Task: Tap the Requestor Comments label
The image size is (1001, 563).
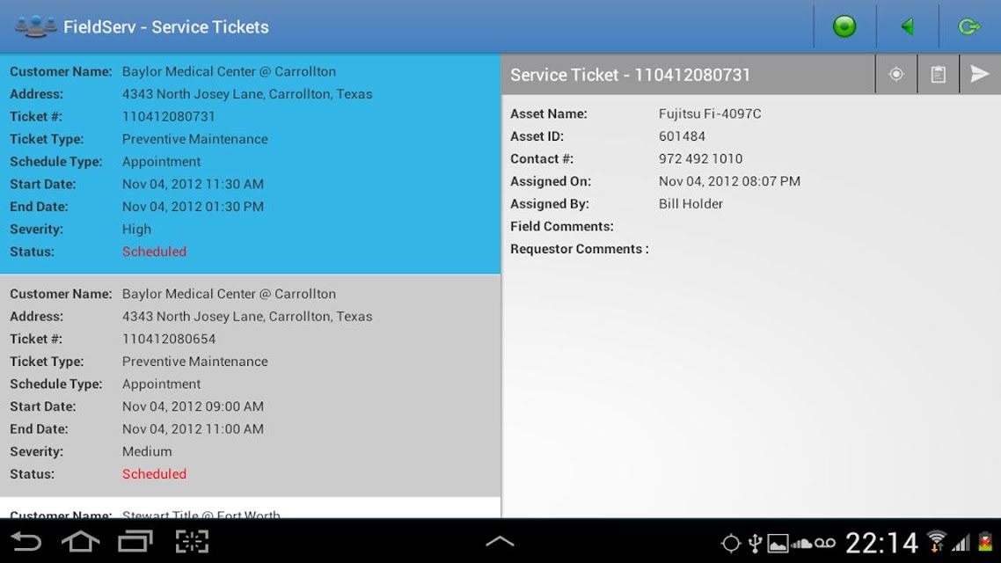Action: (579, 249)
